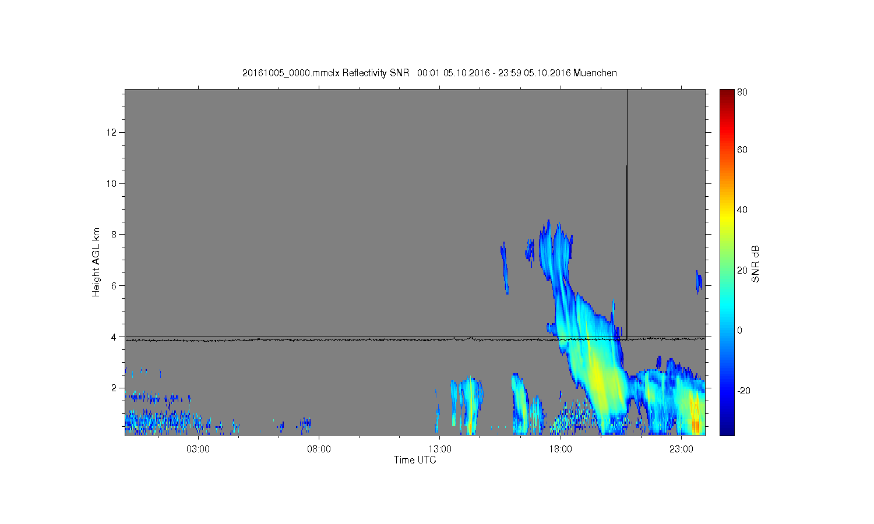Screen dimensions: 874x524
Task: Click the 23:00 time tick label
Action: click(x=681, y=449)
